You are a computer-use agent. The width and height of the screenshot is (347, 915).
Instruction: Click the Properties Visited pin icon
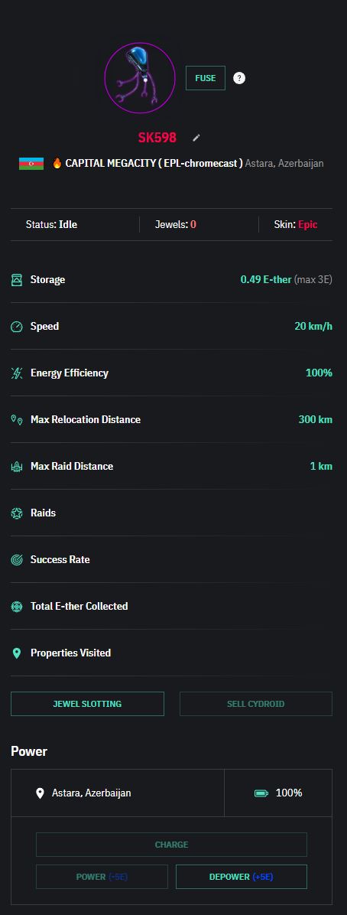coord(17,653)
